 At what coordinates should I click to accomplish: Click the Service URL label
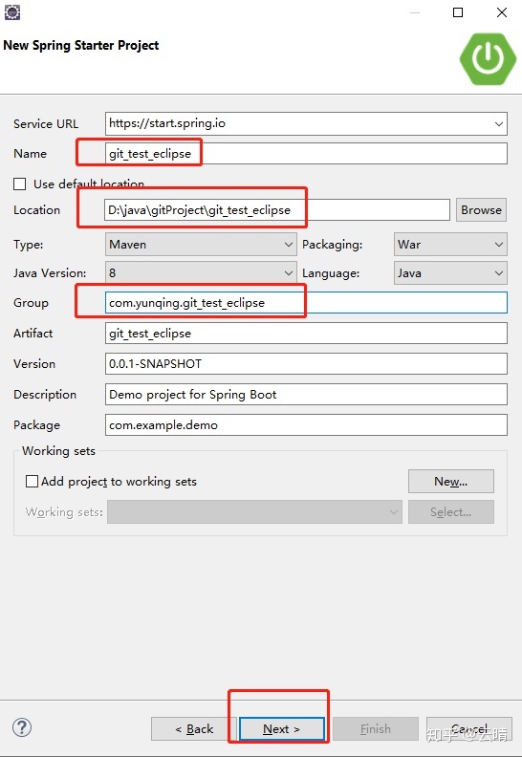pos(46,124)
